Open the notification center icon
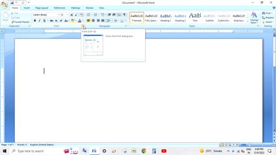Image resolution: width=276 pixels, height=155 pixels. click(270, 151)
